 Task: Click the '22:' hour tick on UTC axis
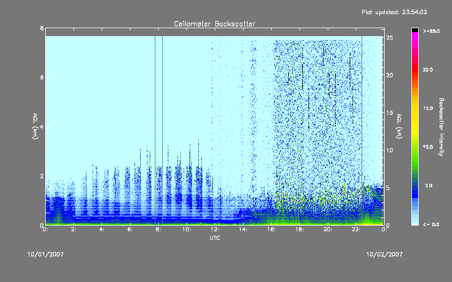[x=356, y=230]
